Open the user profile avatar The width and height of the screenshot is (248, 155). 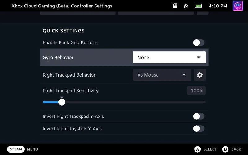tap(238, 6)
